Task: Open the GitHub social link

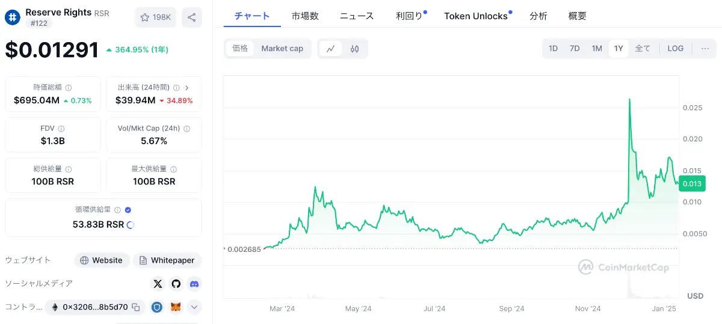Action: click(x=176, y=284)
